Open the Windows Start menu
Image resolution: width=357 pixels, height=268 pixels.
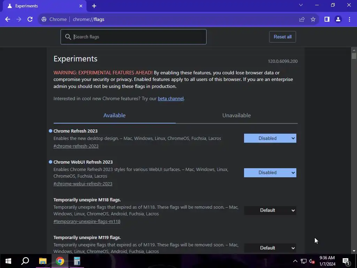click(x=8, y=261)
